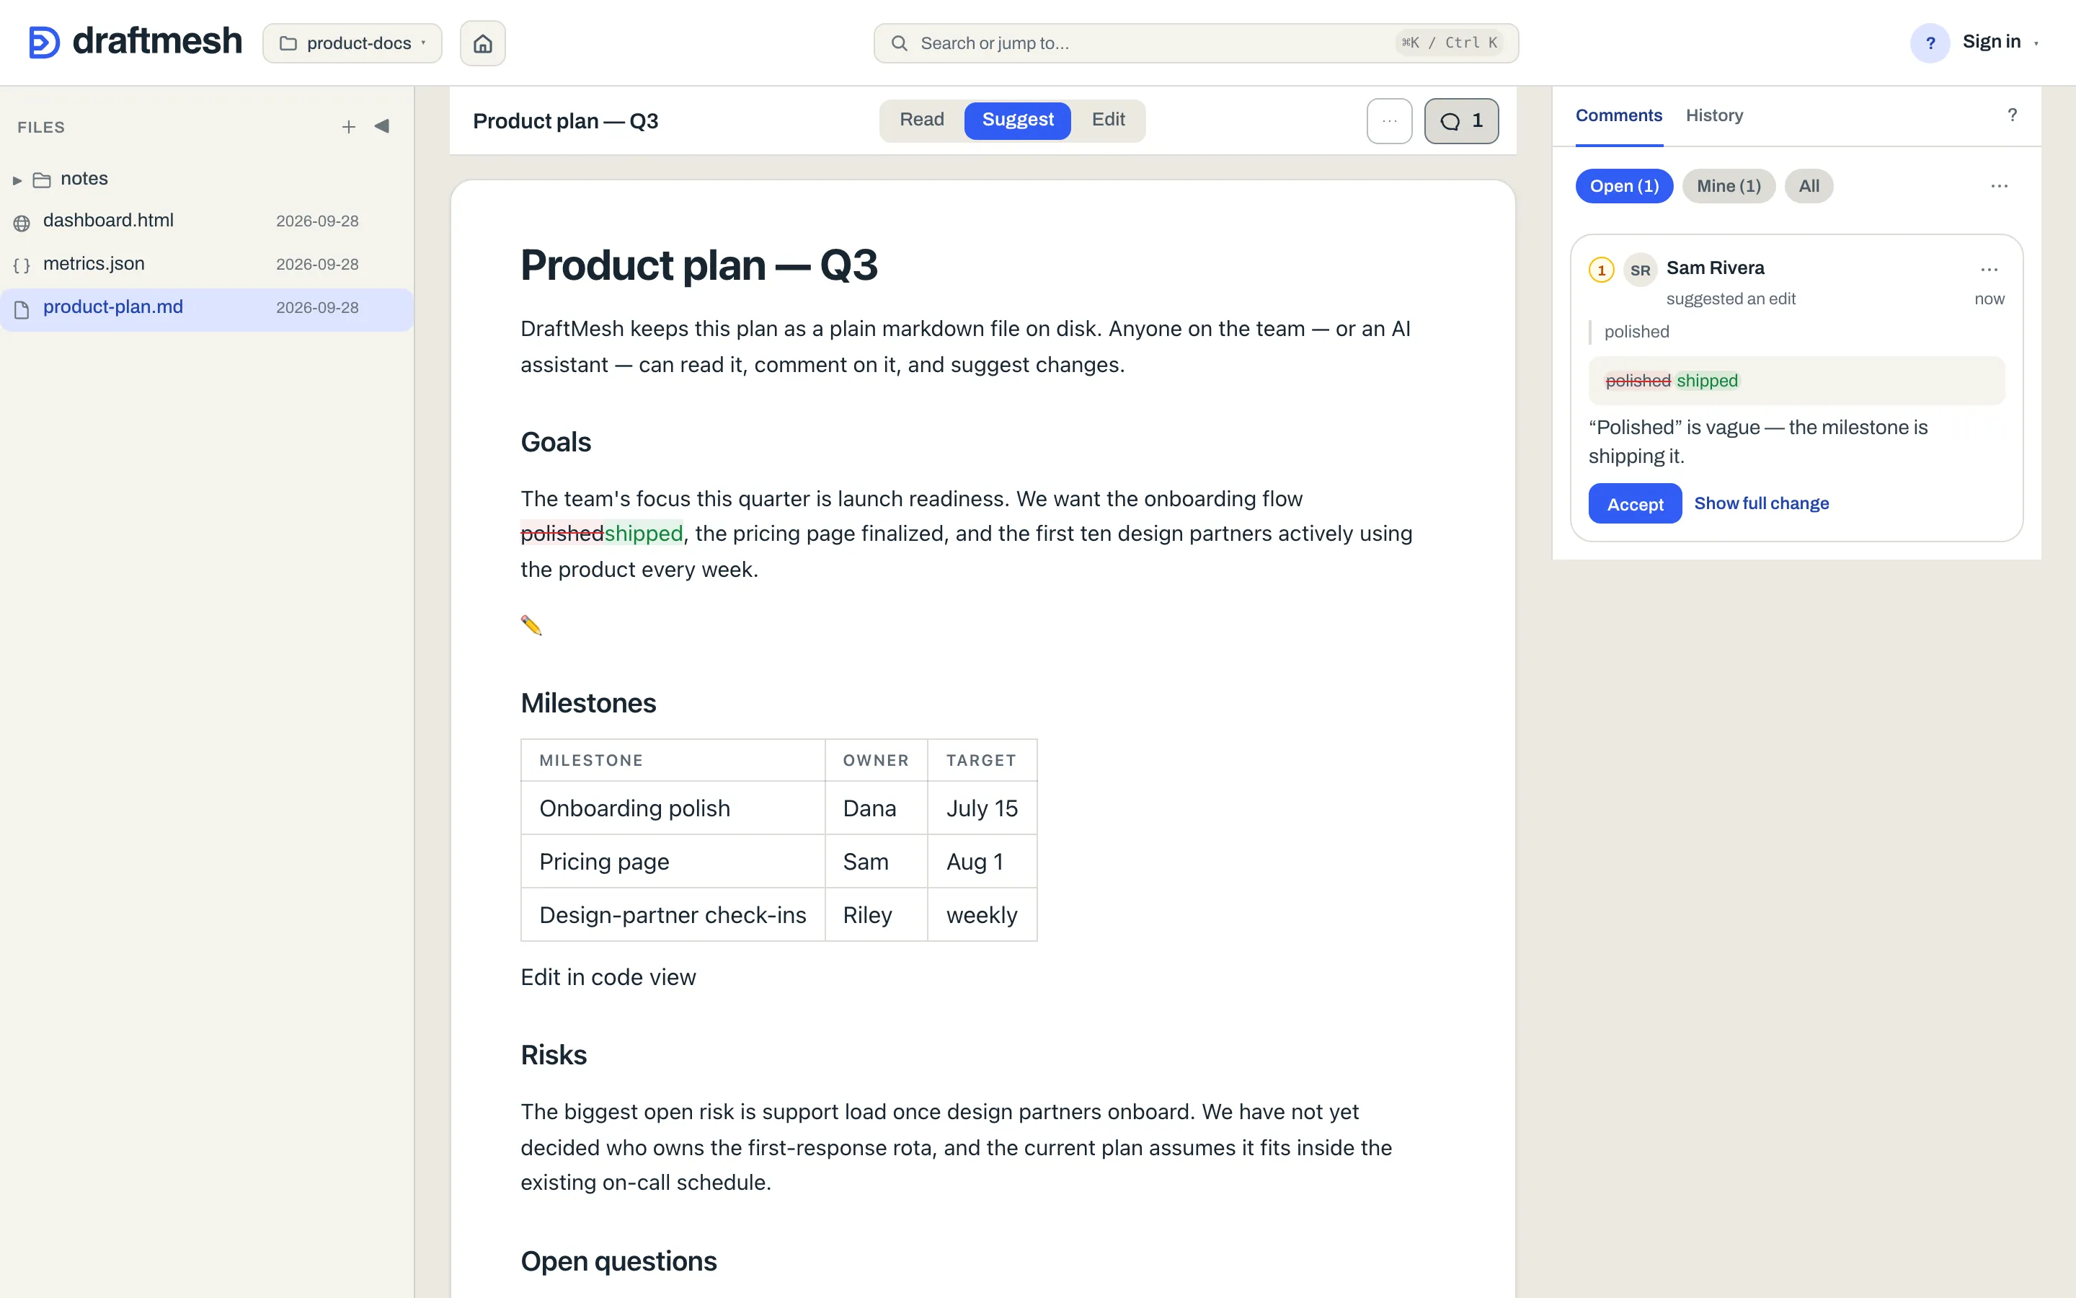The width and height of the screenshot is (2076, 1298).
Task: Click the 'Riley' owner cell
Action: (876, 915)
